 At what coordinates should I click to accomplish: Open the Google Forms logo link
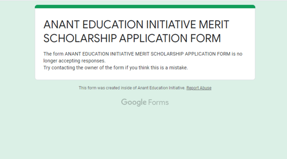145,102
